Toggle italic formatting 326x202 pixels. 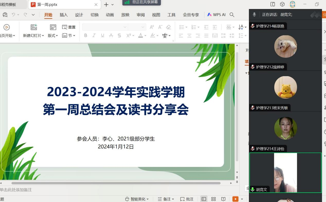coord(94,36)
